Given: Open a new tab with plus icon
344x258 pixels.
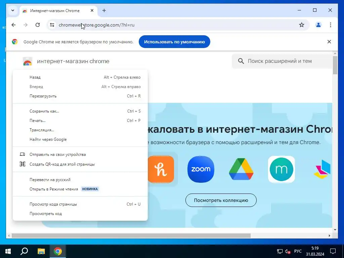Looking at the screenshot, I should point(104,10).
